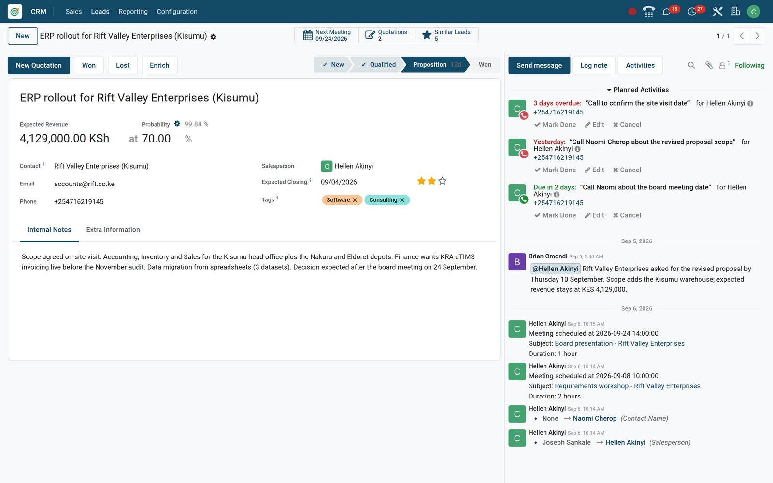Click the red recording indicator icon
The height and width of the screenshot is (483, 773).
(x=632, y=12)
